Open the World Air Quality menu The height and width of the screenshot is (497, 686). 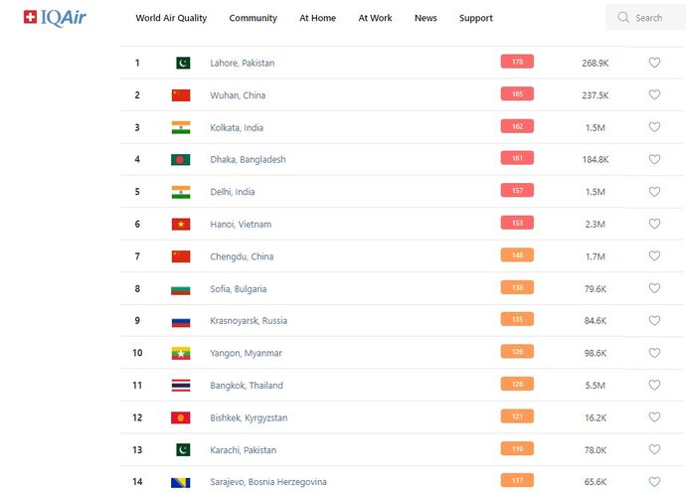[x=171, y=18]
